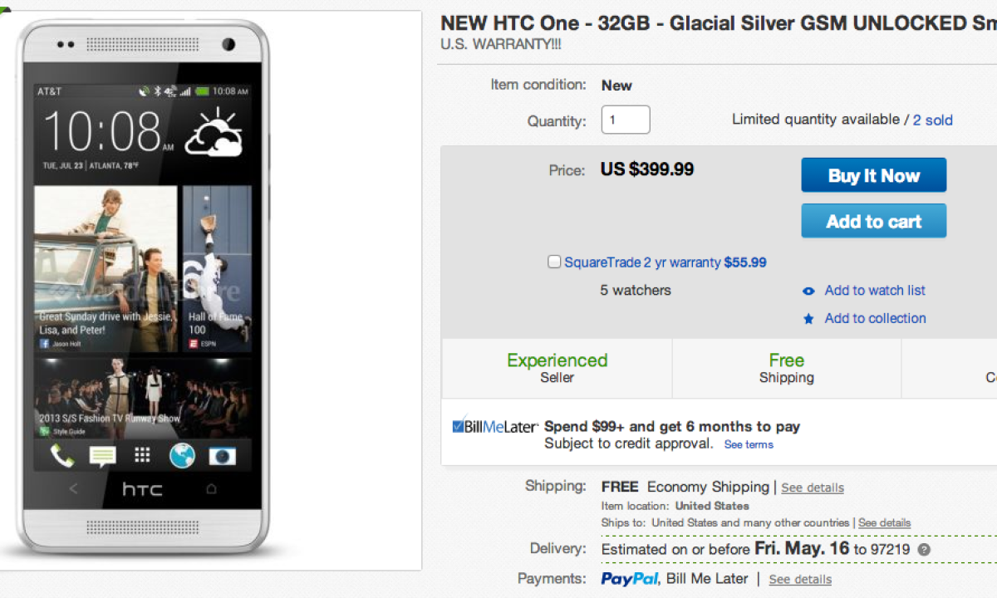Open the SquareTrade 2 yr warranty link
Image resolution: width=997 pixels, height=598 pixels.
(642, 262)
